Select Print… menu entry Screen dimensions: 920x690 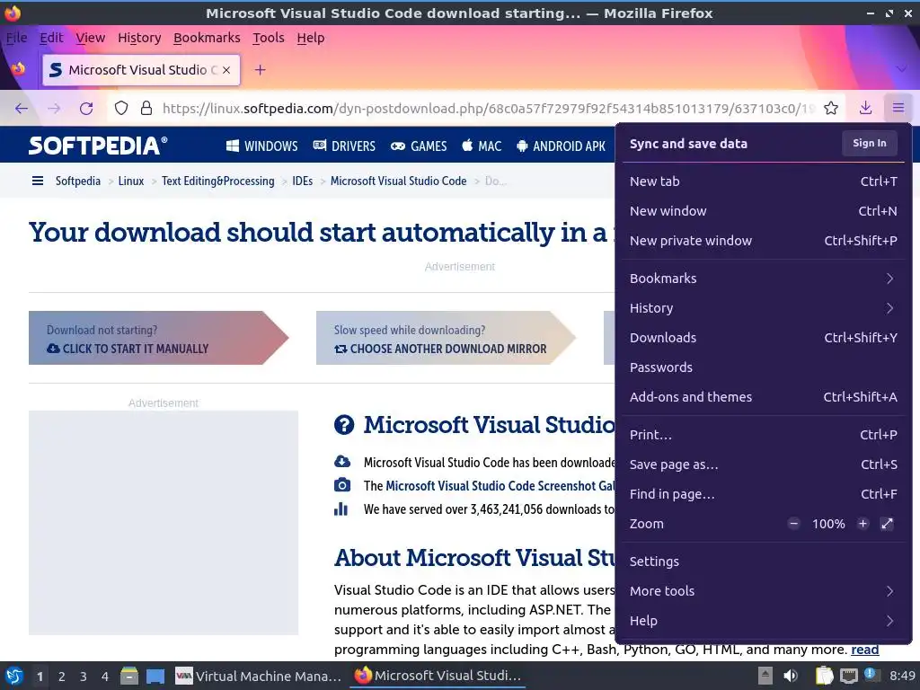click(x=764, y=435)
